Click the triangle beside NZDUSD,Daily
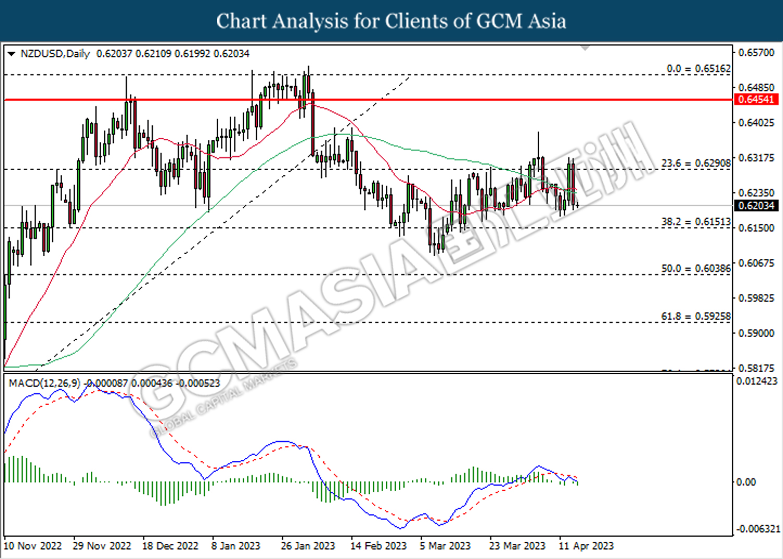 (x=11, y=54)
